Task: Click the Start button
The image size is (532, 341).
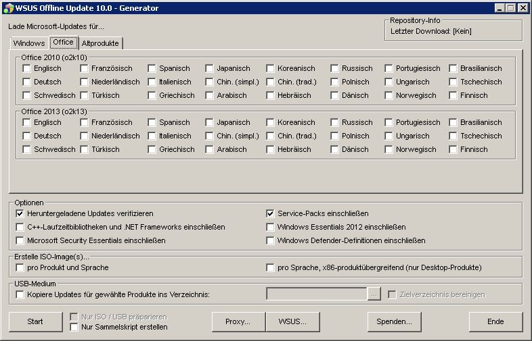Action: (x=36, y=321)
